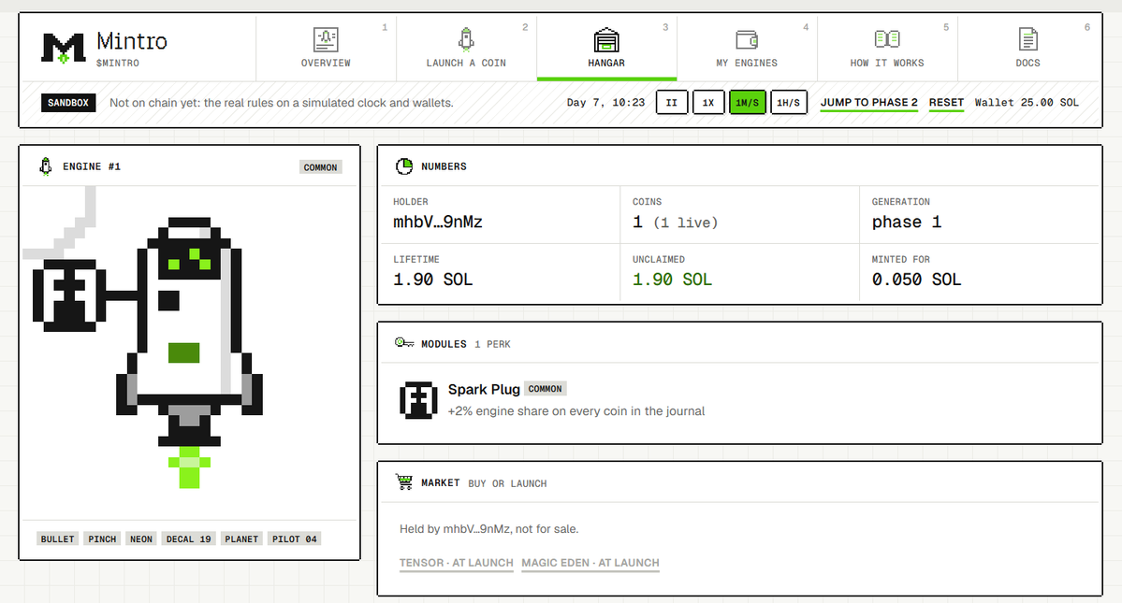The width and height of the screenshot is (1122, 603).
Task: Click the key icon beside Modules
Action: point(404,343)
